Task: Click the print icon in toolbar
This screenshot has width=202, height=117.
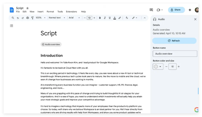Action: click(x=27, y=18)
